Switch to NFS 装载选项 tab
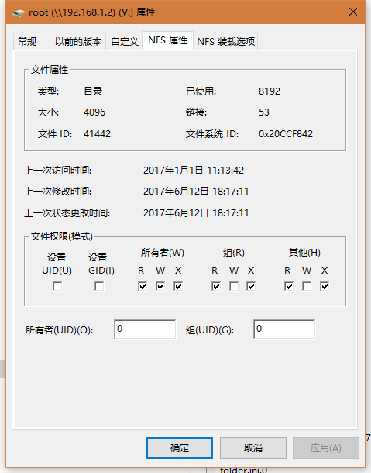 (x=225, y=41)
